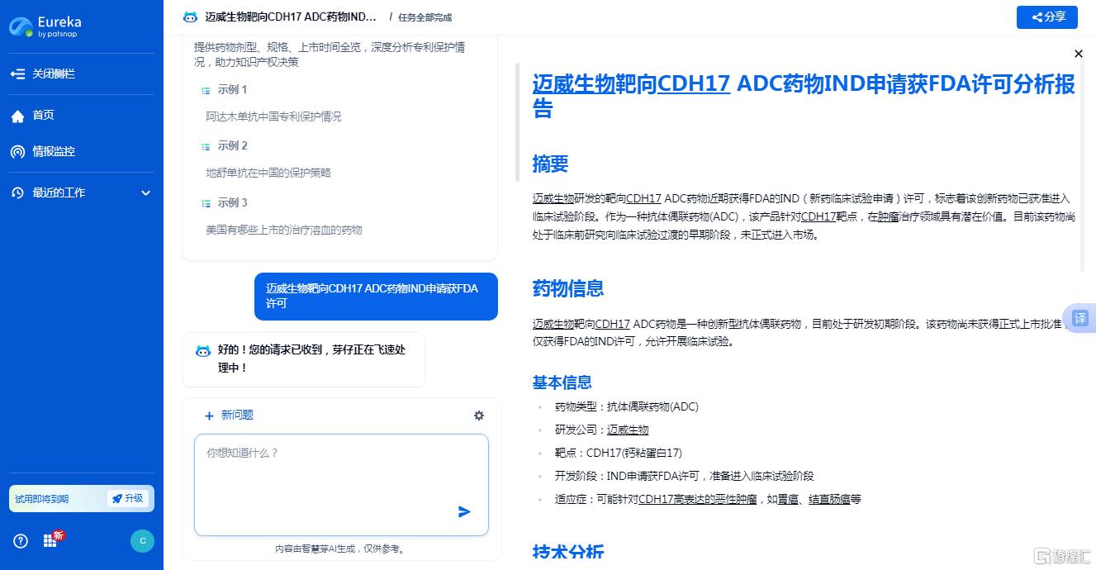Click 结直肠癌 link in indications
Screen dimensions: 1096x570
[x=829, y=499]
